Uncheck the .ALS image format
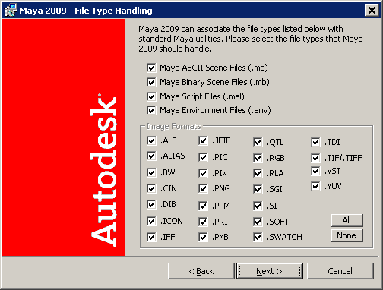383x290 pixels. click(151, 140)
